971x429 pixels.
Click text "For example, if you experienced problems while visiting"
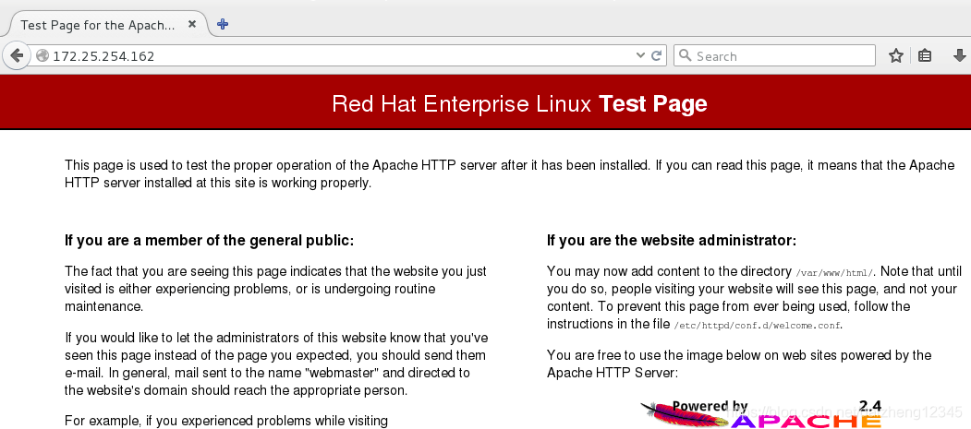(x=226, y=421)
